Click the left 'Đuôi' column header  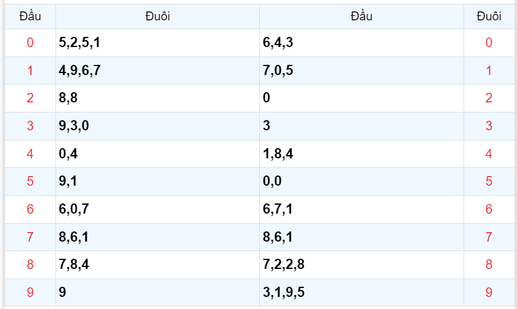[x=157, y=17]
